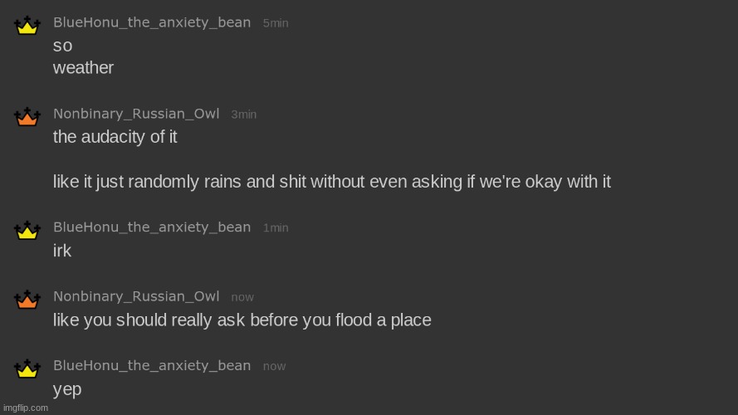The image size is (738, 415).
Task: Click the yellow crown next to the "irk" message
Action: click(x=27, y=230)
